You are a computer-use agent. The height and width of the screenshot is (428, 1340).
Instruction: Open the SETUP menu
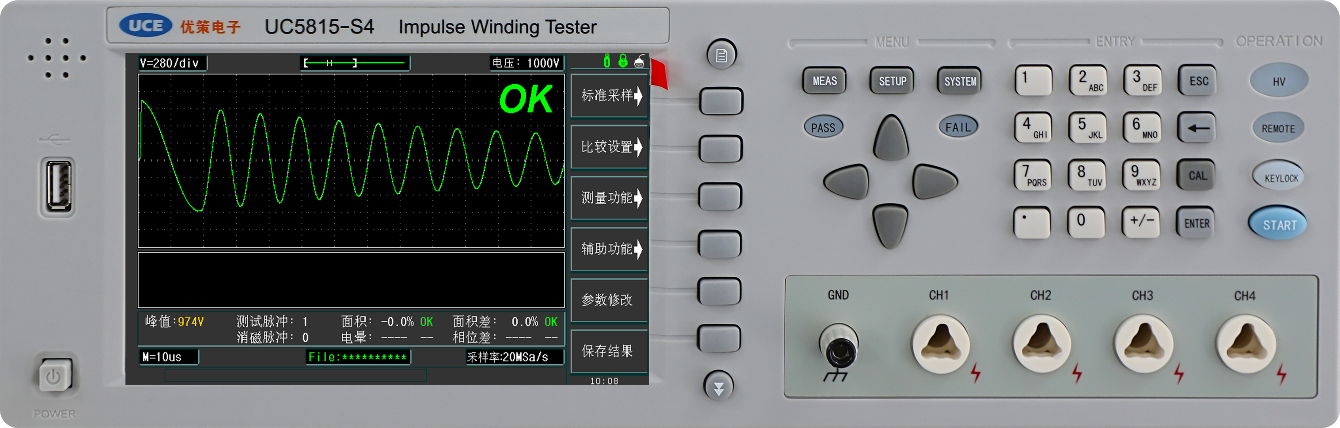[892, 81]
